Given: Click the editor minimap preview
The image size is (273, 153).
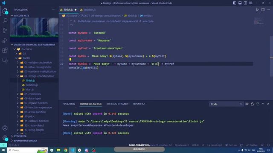Looking at the screenshot, I should (x=259, y=21).
